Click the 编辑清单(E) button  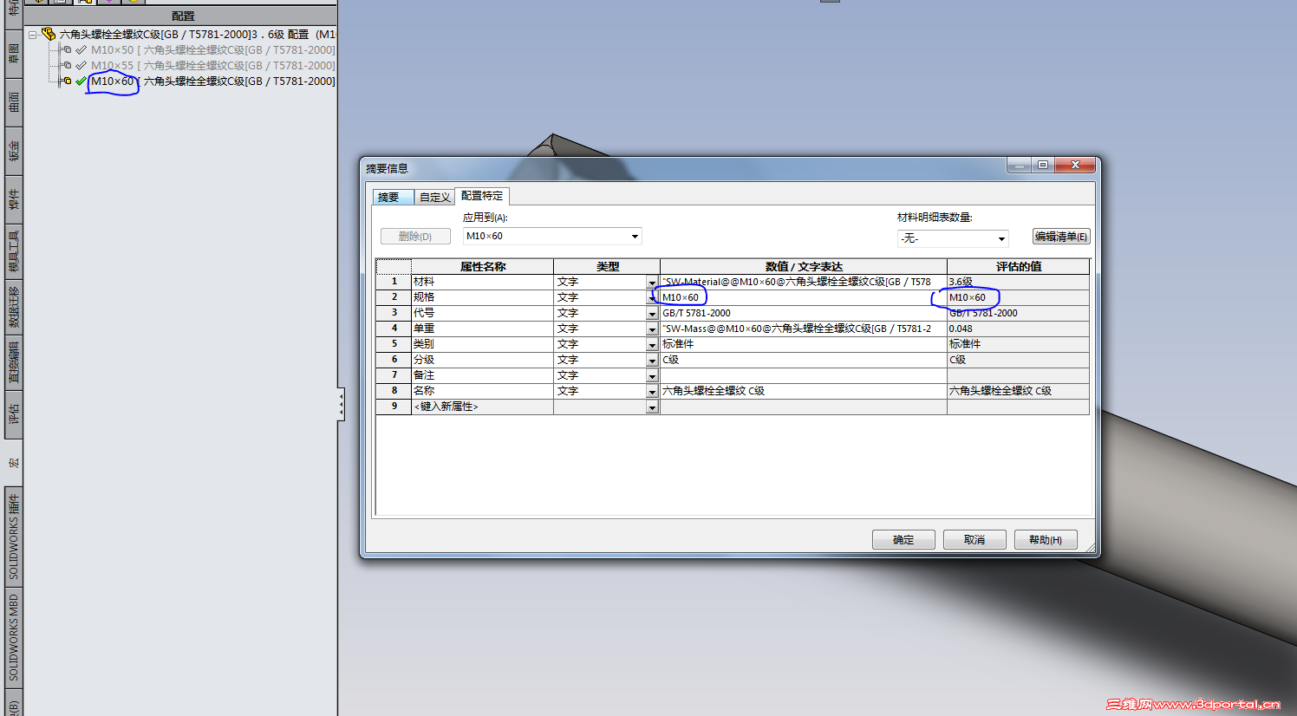tap(1061, 237)
